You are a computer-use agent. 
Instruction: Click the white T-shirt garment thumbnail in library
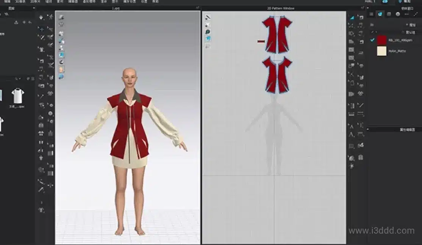point(18,96)
